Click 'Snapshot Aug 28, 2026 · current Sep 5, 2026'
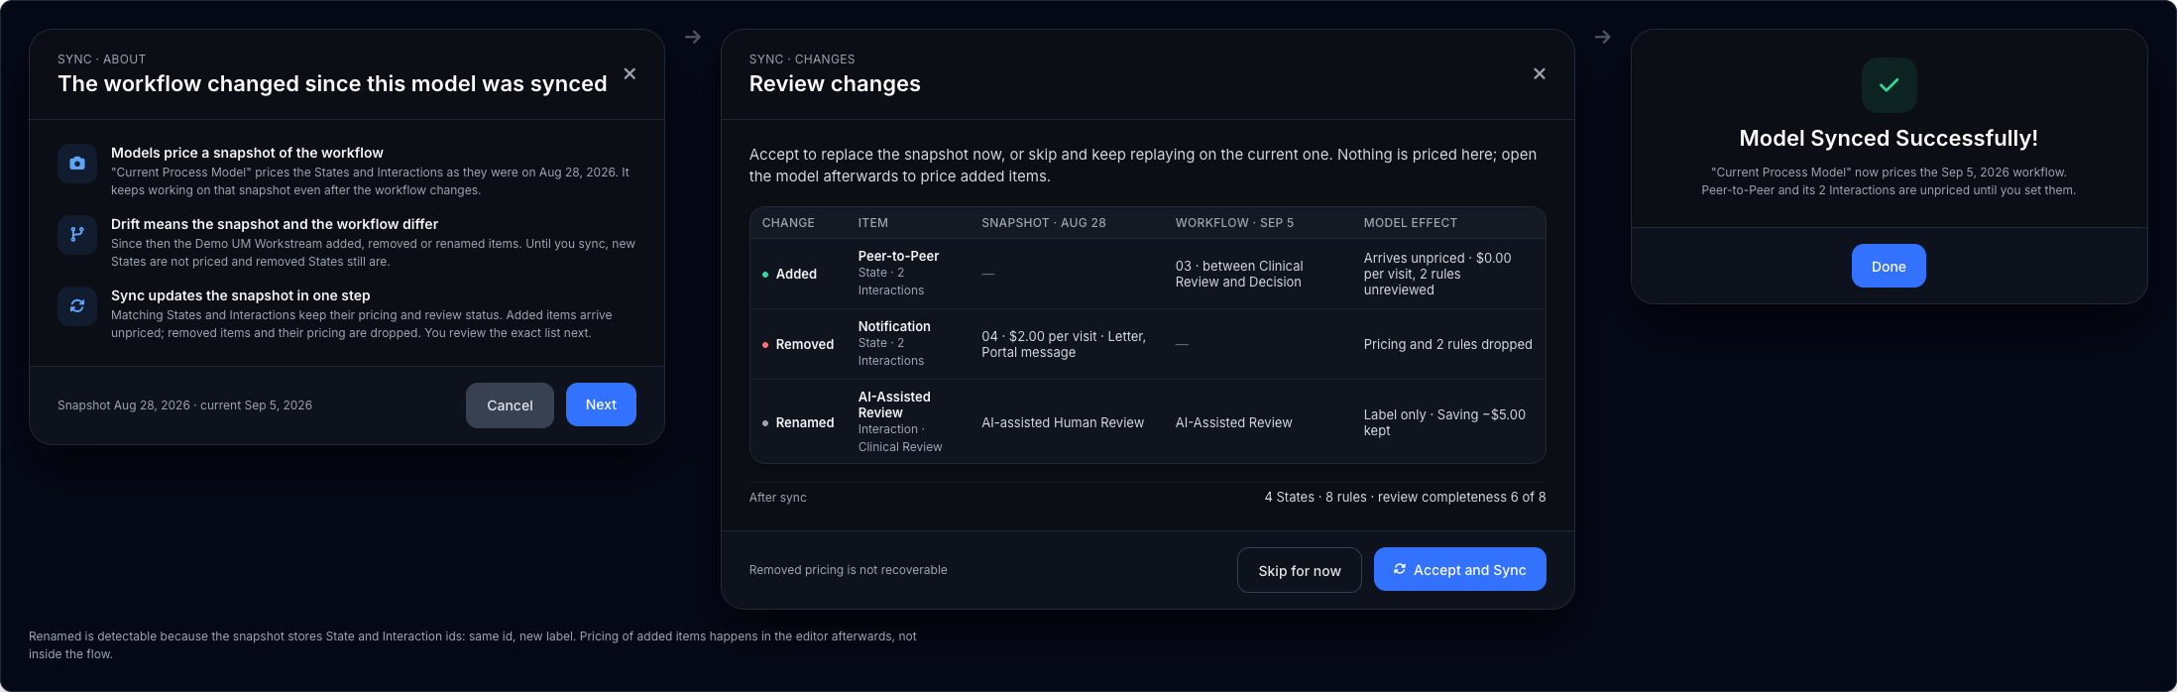Viewport: 2177px width, 692px height. (184, 405)
